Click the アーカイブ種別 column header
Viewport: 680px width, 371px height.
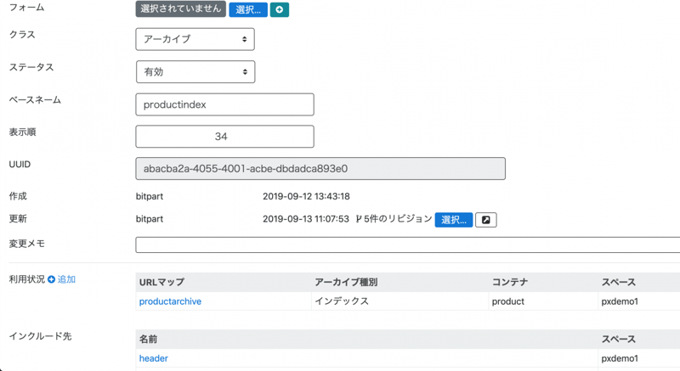(x=345, y=282)
